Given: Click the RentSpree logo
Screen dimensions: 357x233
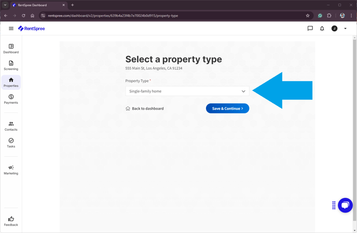Looking at the screenshot, I should [x=32, y=29].
